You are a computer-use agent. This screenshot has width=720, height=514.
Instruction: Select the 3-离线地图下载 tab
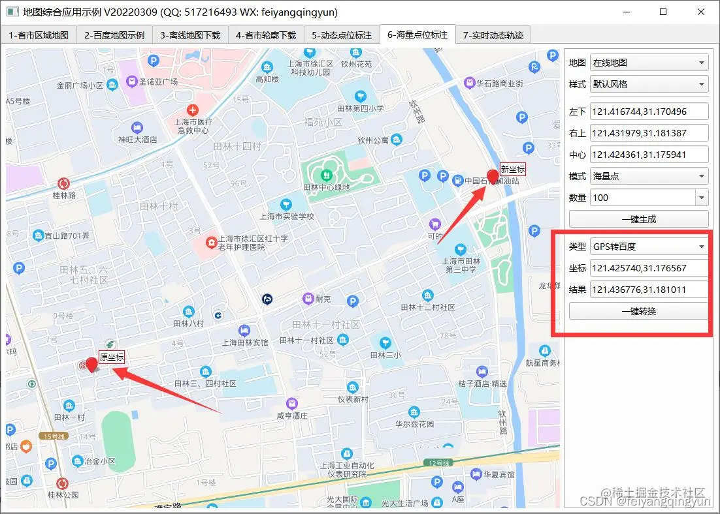pyautogui.click(x=190, y=35)
